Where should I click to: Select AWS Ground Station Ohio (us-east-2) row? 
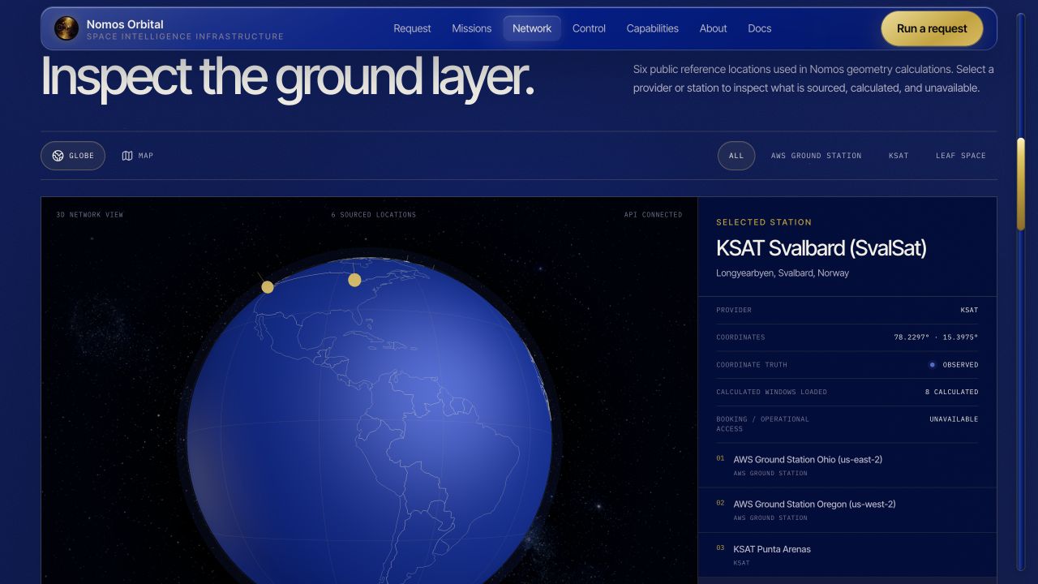pos(847,466)
